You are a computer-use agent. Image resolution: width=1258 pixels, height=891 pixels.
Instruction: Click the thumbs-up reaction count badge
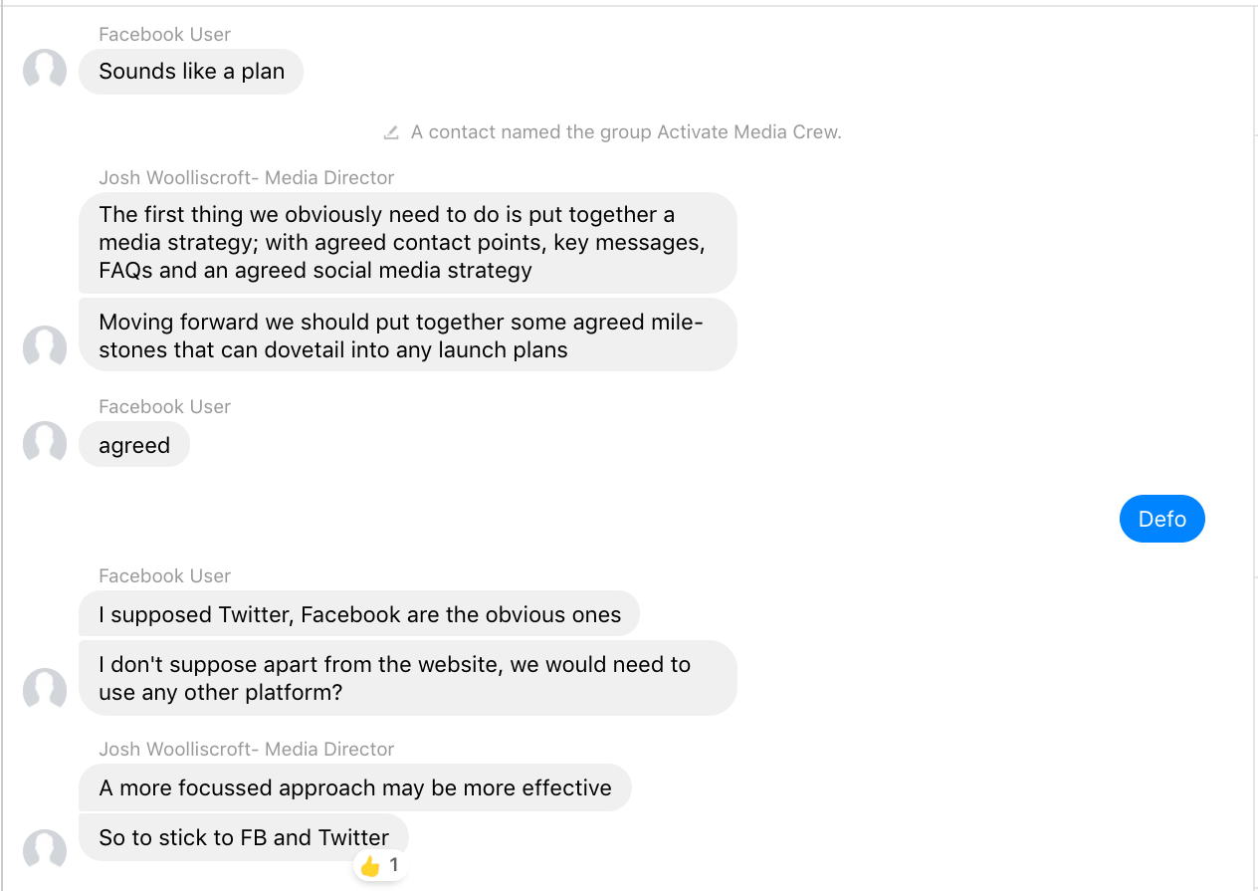tap(380, 865)
